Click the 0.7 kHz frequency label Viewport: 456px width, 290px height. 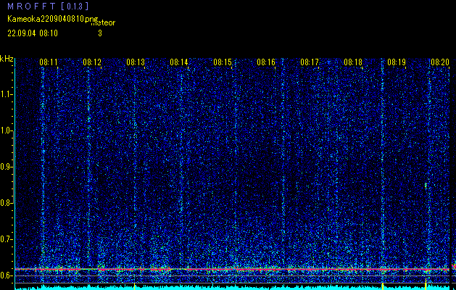[x=6, y=239]
